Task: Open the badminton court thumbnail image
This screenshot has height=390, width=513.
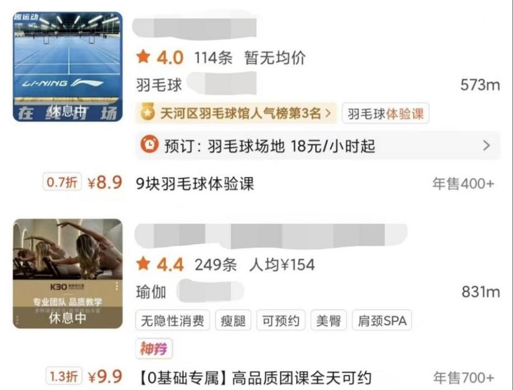Action: [x=68, y=67]
